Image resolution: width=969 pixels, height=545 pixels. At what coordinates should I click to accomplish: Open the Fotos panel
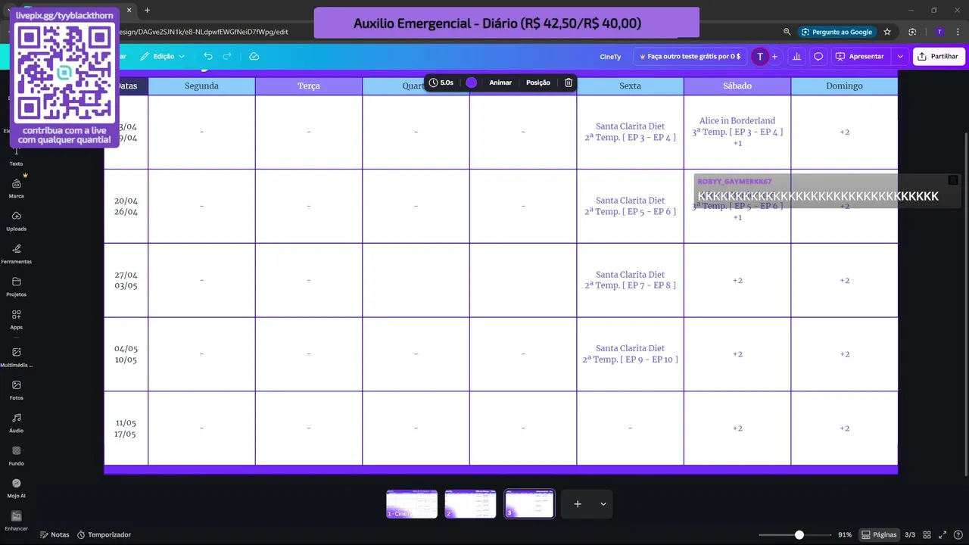click(16, 390)
